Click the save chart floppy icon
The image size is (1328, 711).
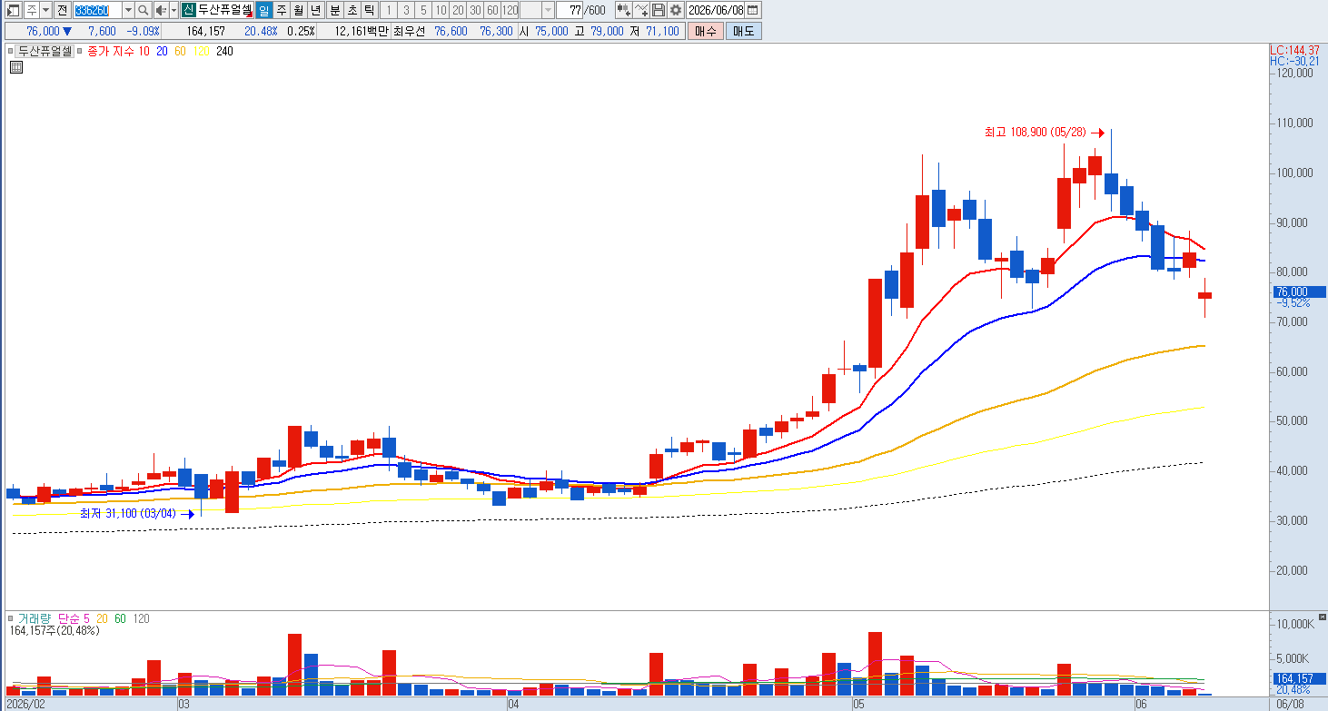click(x=659, y=10)
